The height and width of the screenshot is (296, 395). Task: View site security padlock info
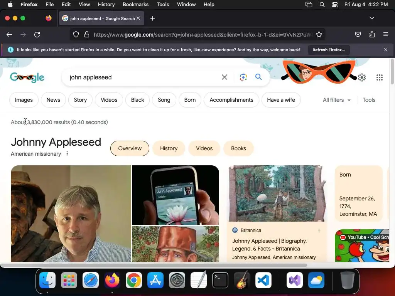(x=87, y=34)
